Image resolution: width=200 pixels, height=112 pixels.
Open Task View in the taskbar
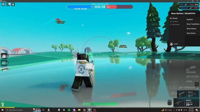pos(43,110)
